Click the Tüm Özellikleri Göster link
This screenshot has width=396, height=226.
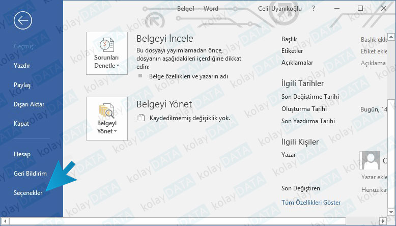tap(311, 203)
